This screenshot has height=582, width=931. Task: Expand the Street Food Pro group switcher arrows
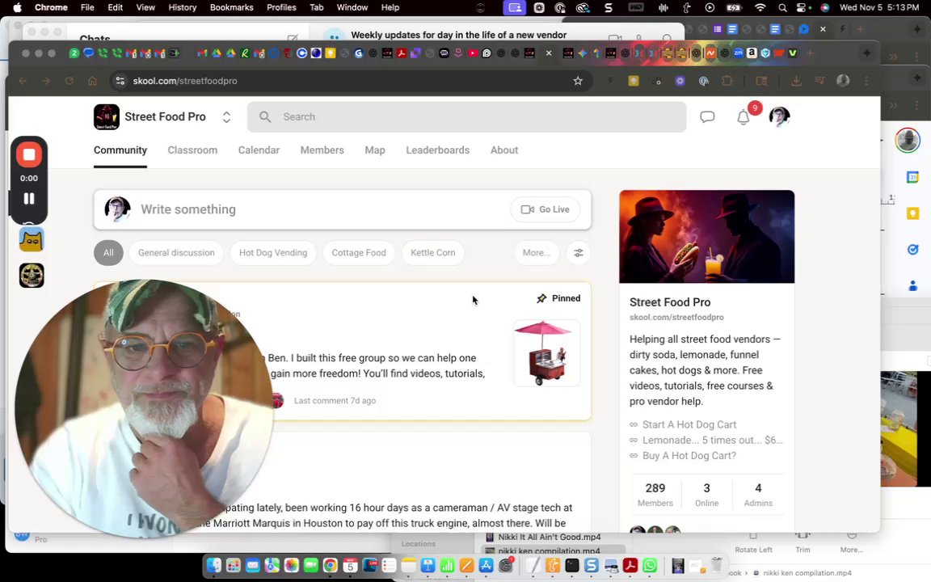[x=226, y=117]
